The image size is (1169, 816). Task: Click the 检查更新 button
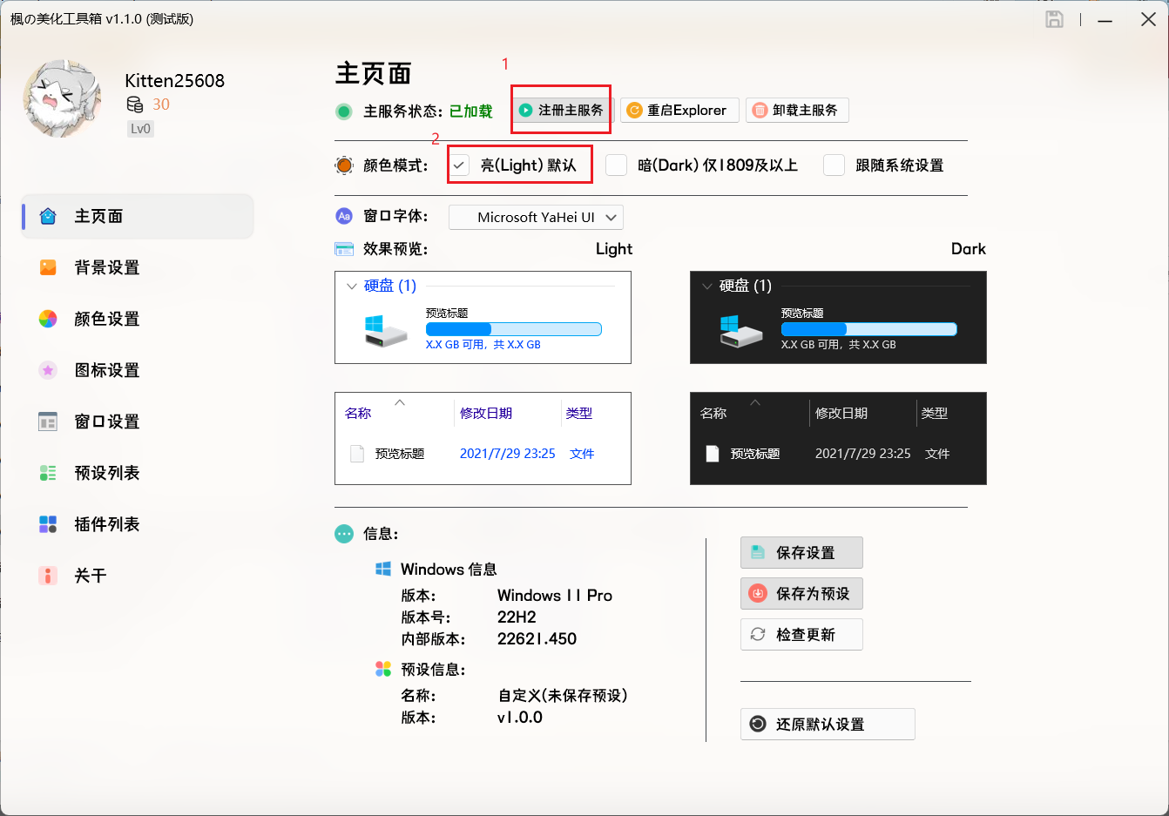coord(801,635)
